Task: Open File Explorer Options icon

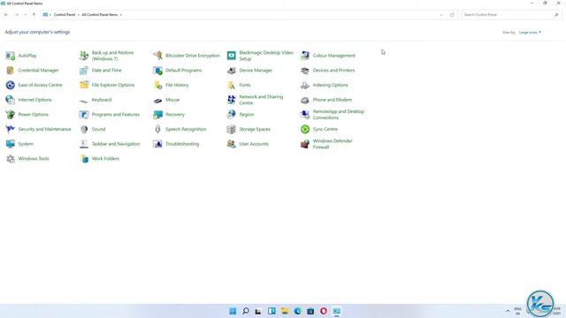Action: click(x=84, y=85)
